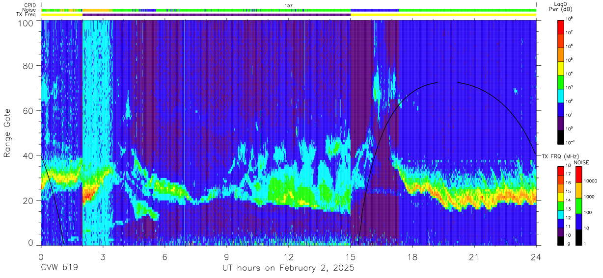Click the green segment of NOISE colorbar
The image size is (603, 278).
point(578,206)
